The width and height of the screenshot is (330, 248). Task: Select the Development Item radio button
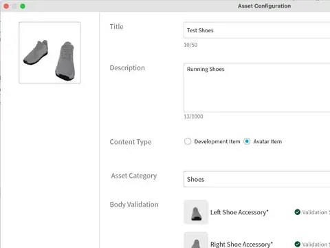tap(188, 141)
